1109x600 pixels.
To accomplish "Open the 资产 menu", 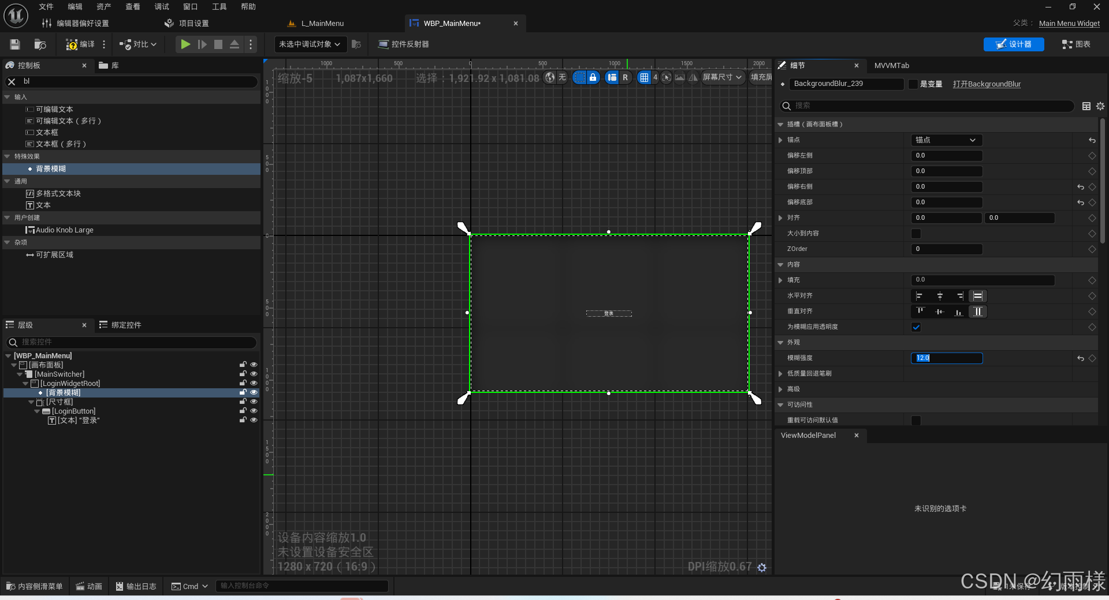I will coord(104,7).
